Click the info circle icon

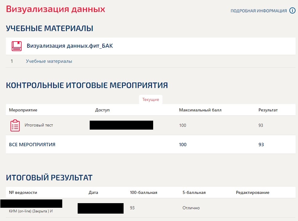[292, 11]
